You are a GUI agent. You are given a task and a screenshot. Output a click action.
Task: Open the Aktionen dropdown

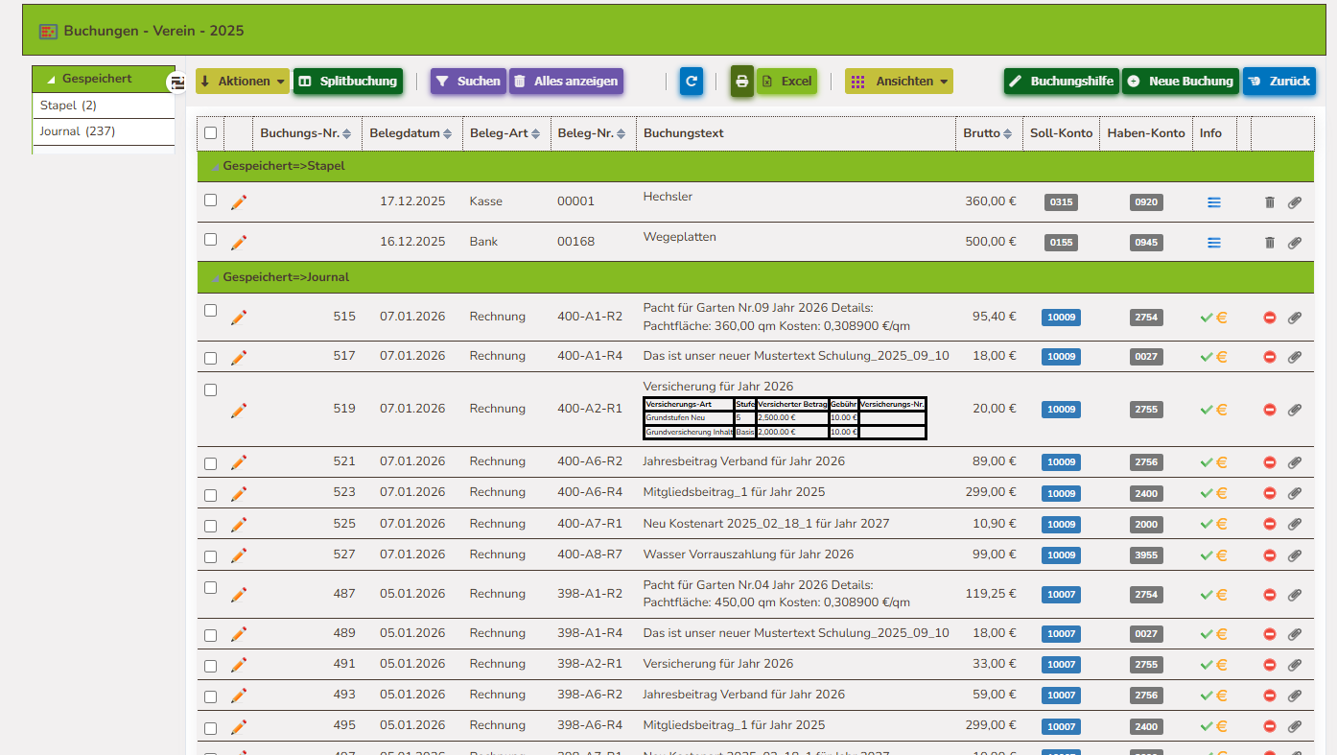coord(243,82)
